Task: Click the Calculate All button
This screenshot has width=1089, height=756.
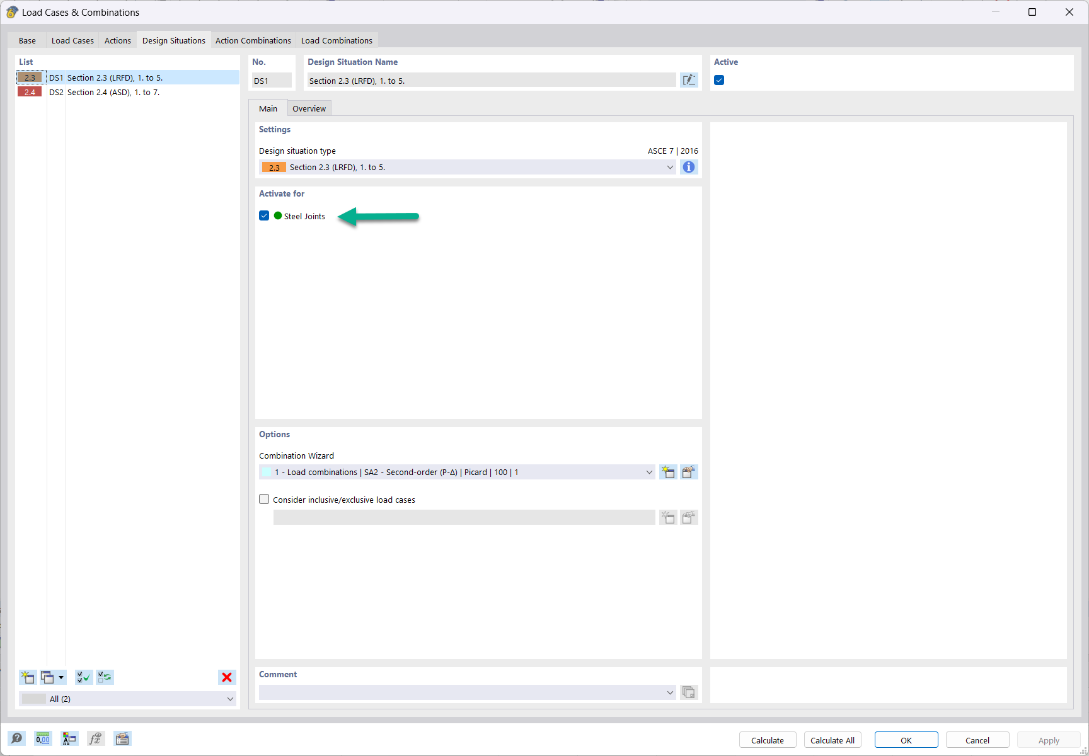Action: click(x=833, y=740)
